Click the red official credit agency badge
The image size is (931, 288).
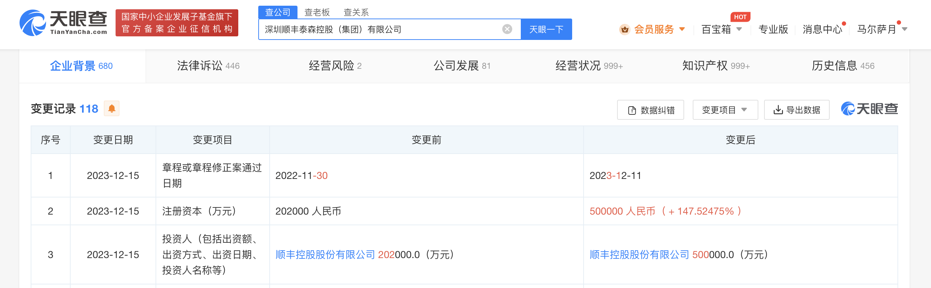click(177, 23)
